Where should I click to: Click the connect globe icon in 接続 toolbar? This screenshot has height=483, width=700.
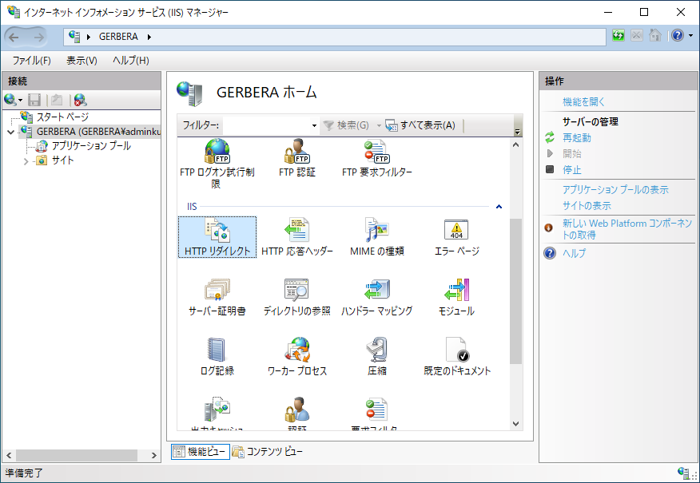[x=10, y=100]
